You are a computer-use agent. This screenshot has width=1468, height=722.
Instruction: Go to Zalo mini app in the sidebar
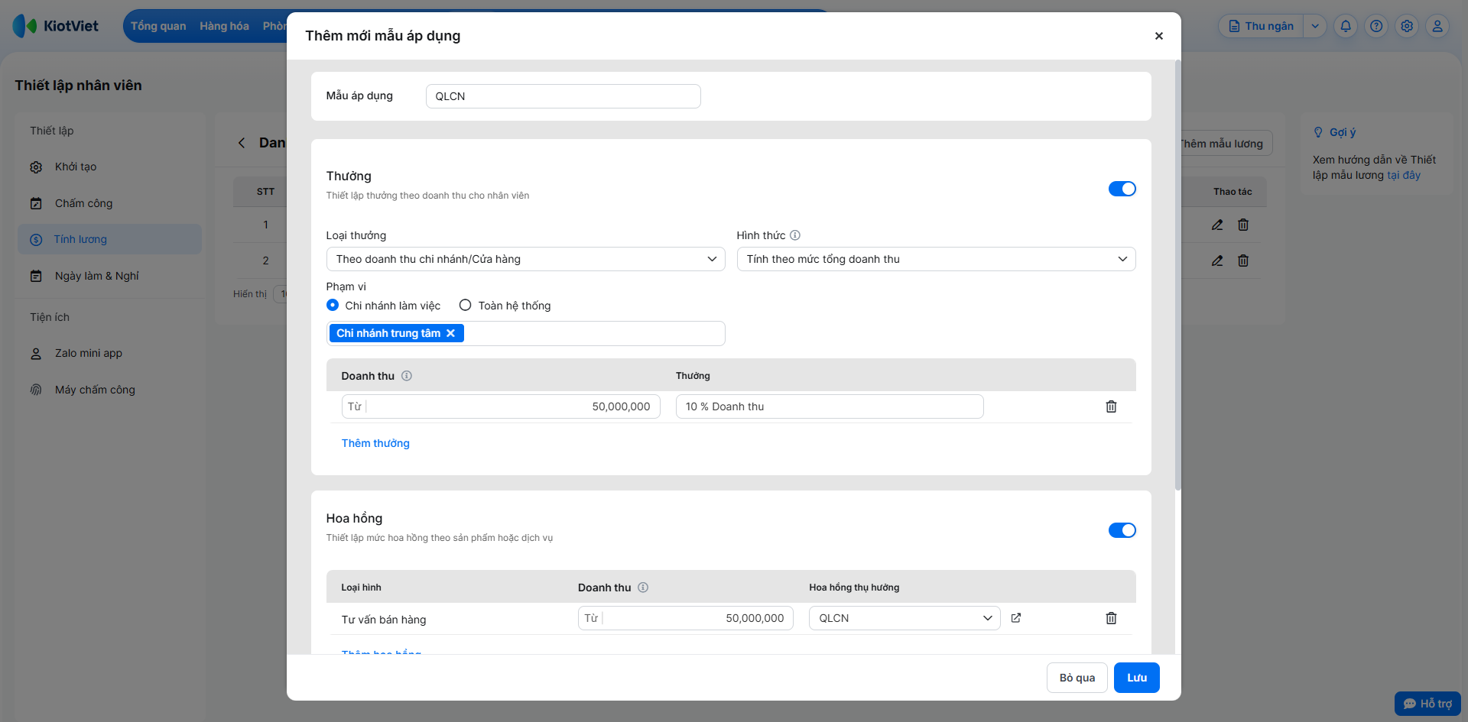[x=110, y=353]
